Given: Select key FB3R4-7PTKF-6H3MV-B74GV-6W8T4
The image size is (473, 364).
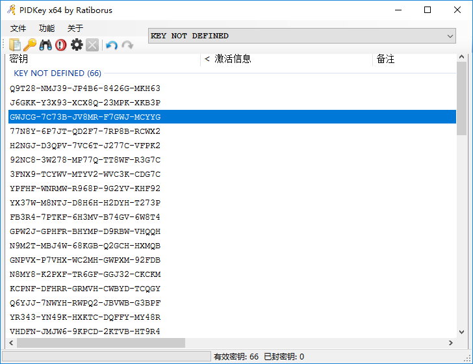Looking at the screenshot, I should click(85, 217).
